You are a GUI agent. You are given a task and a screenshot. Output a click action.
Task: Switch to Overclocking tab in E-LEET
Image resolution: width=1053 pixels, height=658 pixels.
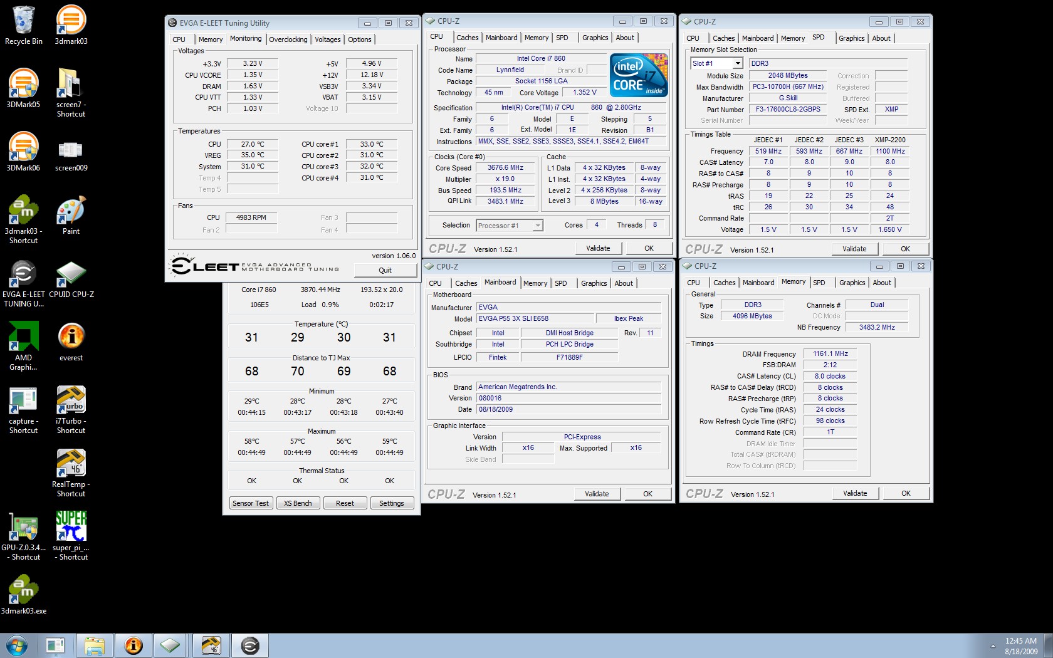point(288,39)
